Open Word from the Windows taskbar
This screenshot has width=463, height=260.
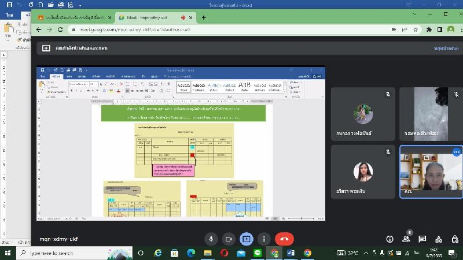[291, 253]
